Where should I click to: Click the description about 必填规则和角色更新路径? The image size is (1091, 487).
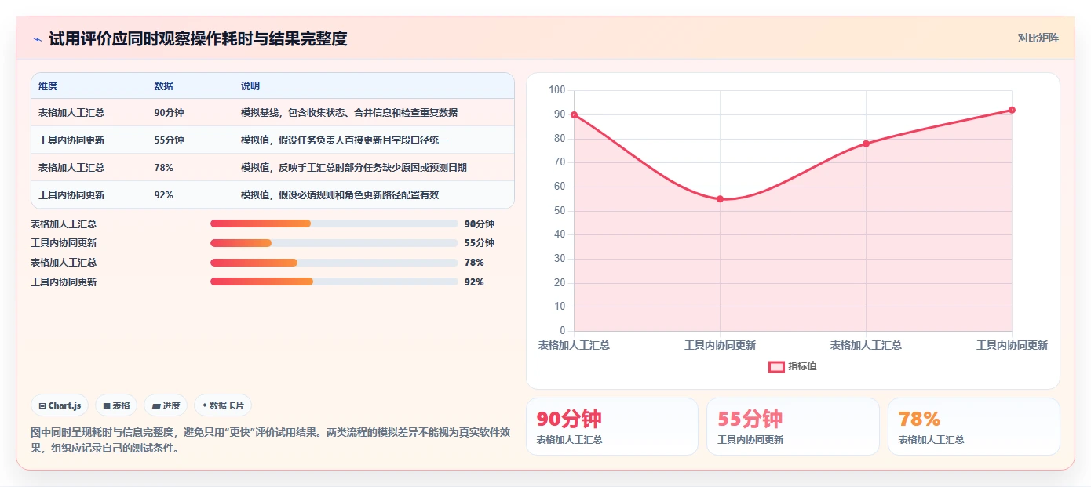tap(340, 195)
